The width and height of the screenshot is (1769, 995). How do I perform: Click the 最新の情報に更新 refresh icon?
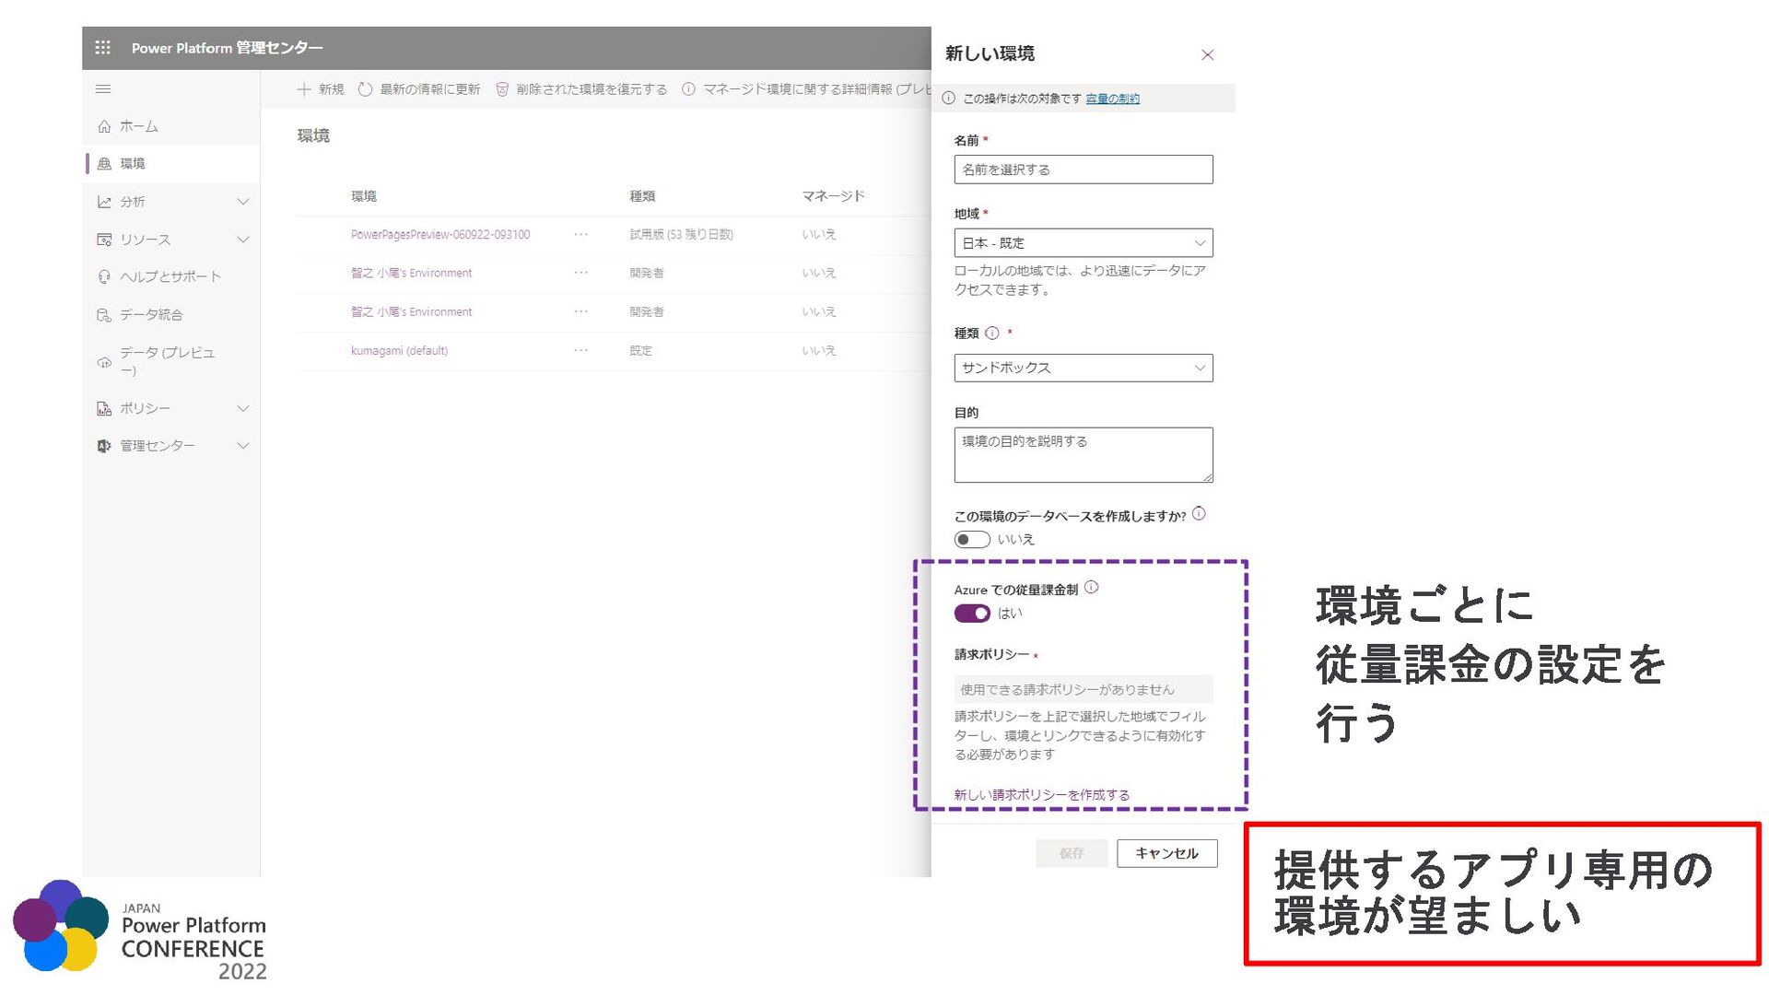[365, 89]
